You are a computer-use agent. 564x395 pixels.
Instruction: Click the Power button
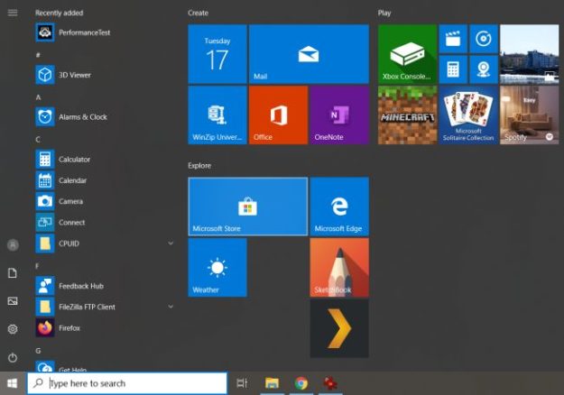(x=13, y=358)
